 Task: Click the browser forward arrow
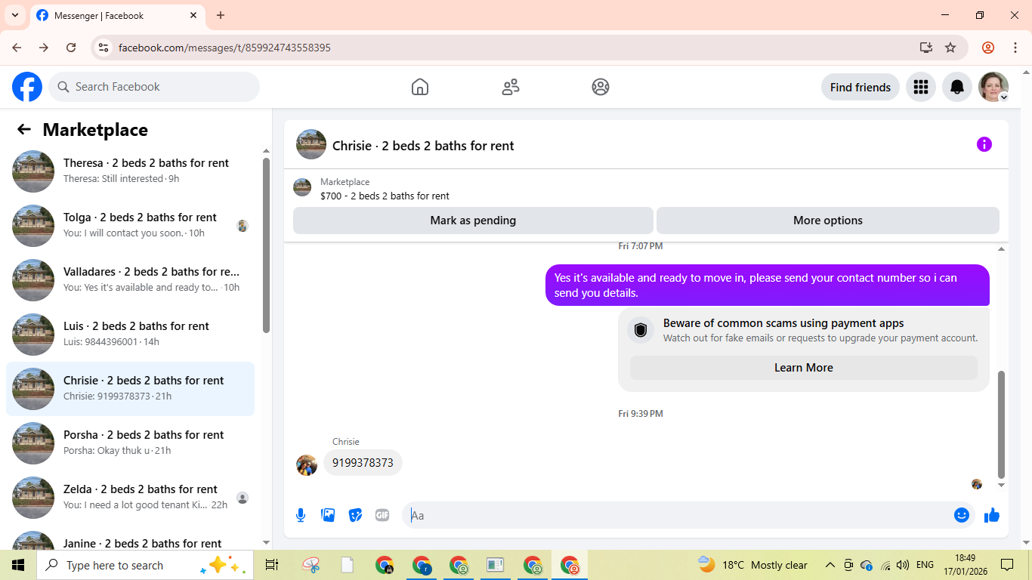44,48
